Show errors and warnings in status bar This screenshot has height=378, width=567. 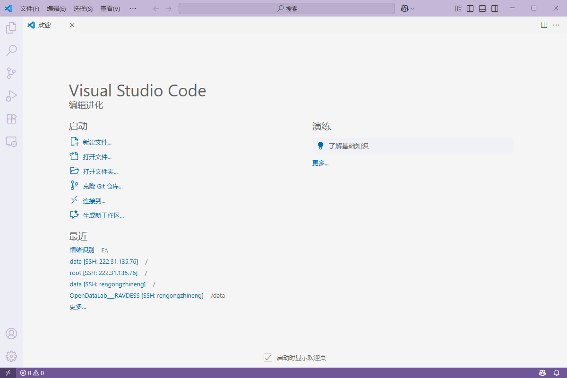coord(32,373)
